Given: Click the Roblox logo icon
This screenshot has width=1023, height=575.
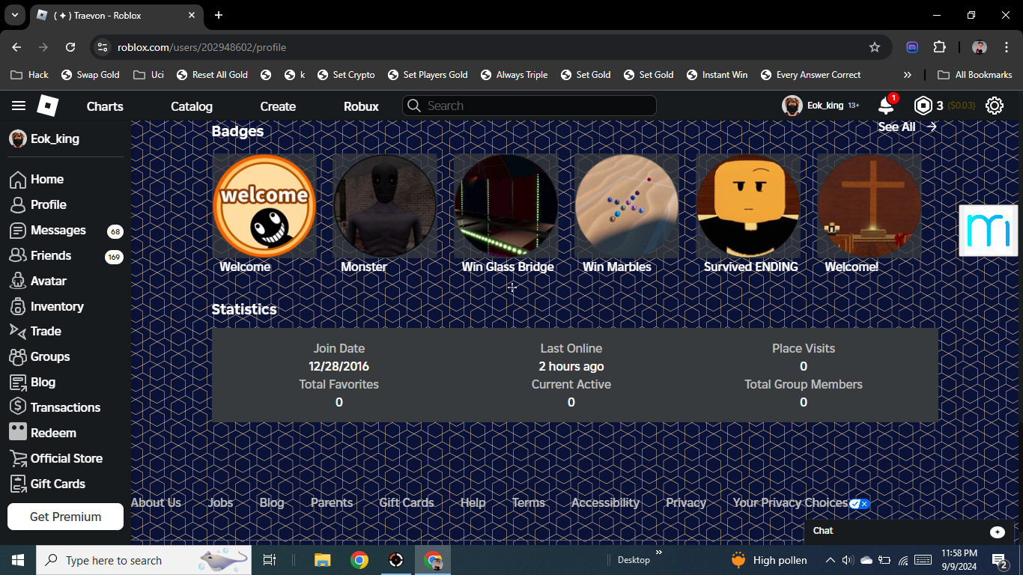Looking at the screenshot, I should click(47, 106).
